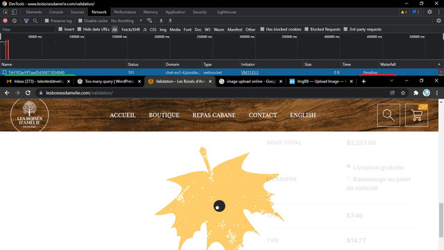Click the page vertical scrollbar thumb

(441, 219)
